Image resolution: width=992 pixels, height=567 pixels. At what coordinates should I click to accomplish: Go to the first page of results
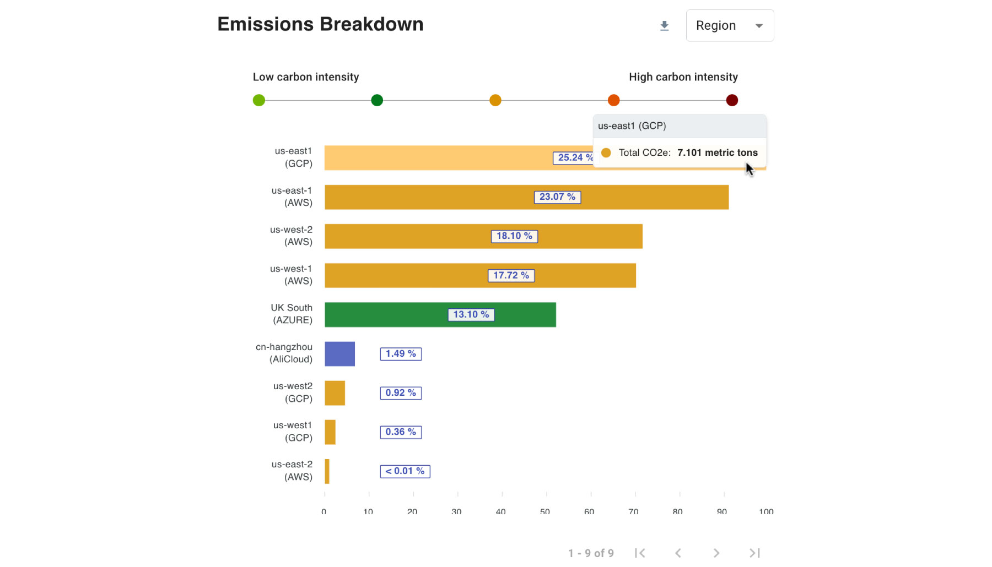click(640, 553)
